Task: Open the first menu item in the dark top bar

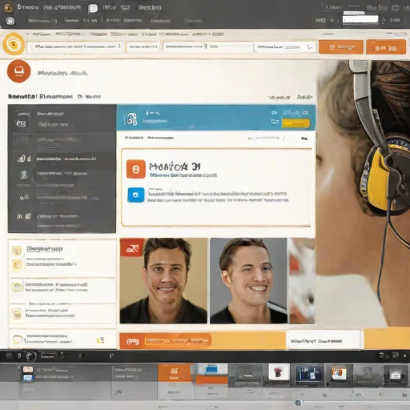Action: [28, 7]
